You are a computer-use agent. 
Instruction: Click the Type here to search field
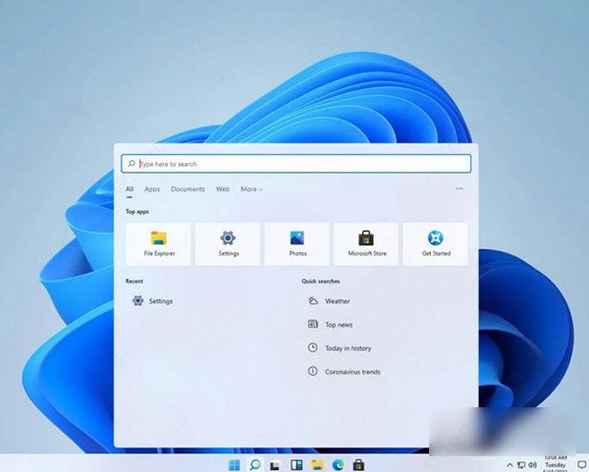(295, 164)
